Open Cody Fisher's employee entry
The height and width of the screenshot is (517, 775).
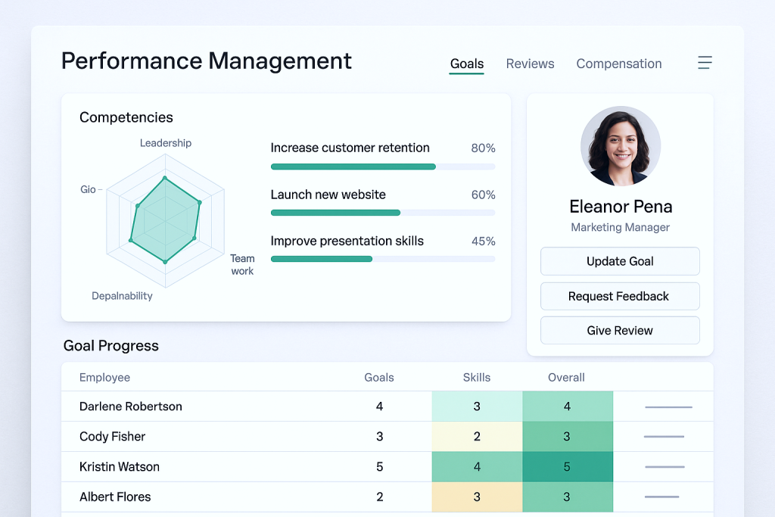click(x=112, y=437)
